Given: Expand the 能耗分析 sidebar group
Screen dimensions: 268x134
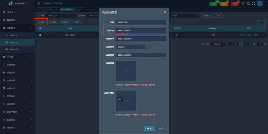Looking at the screenshot, I should [x=17, y=88].
